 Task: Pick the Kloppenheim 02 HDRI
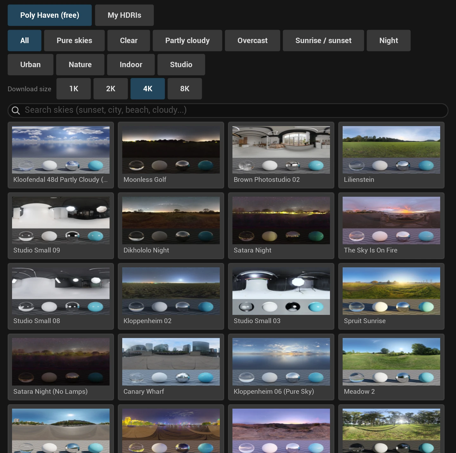(x=171, y=297)
